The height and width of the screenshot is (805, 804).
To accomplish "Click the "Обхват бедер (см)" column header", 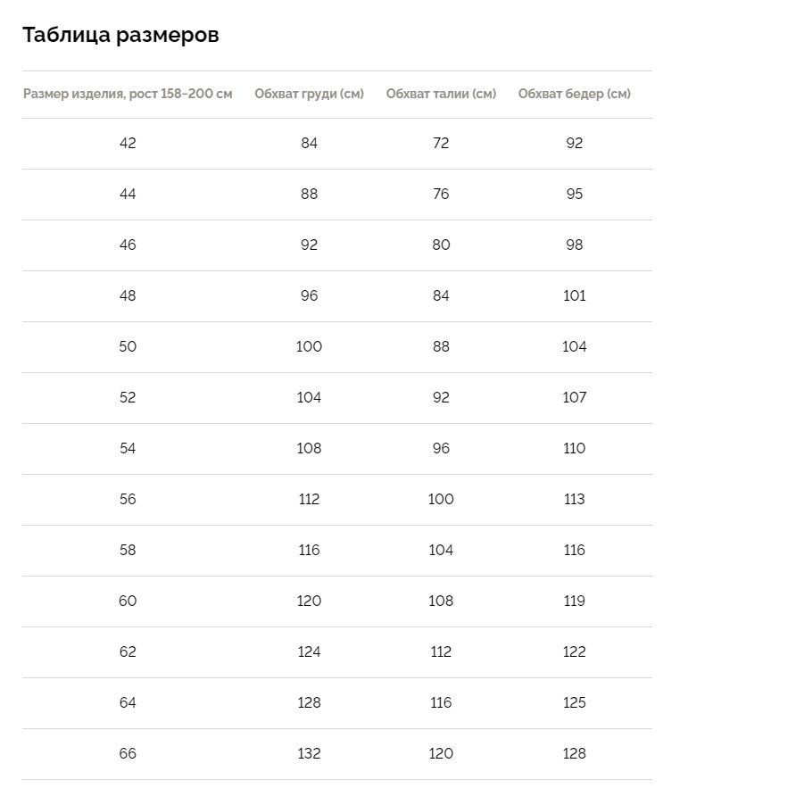I will [x=574, y=94].
